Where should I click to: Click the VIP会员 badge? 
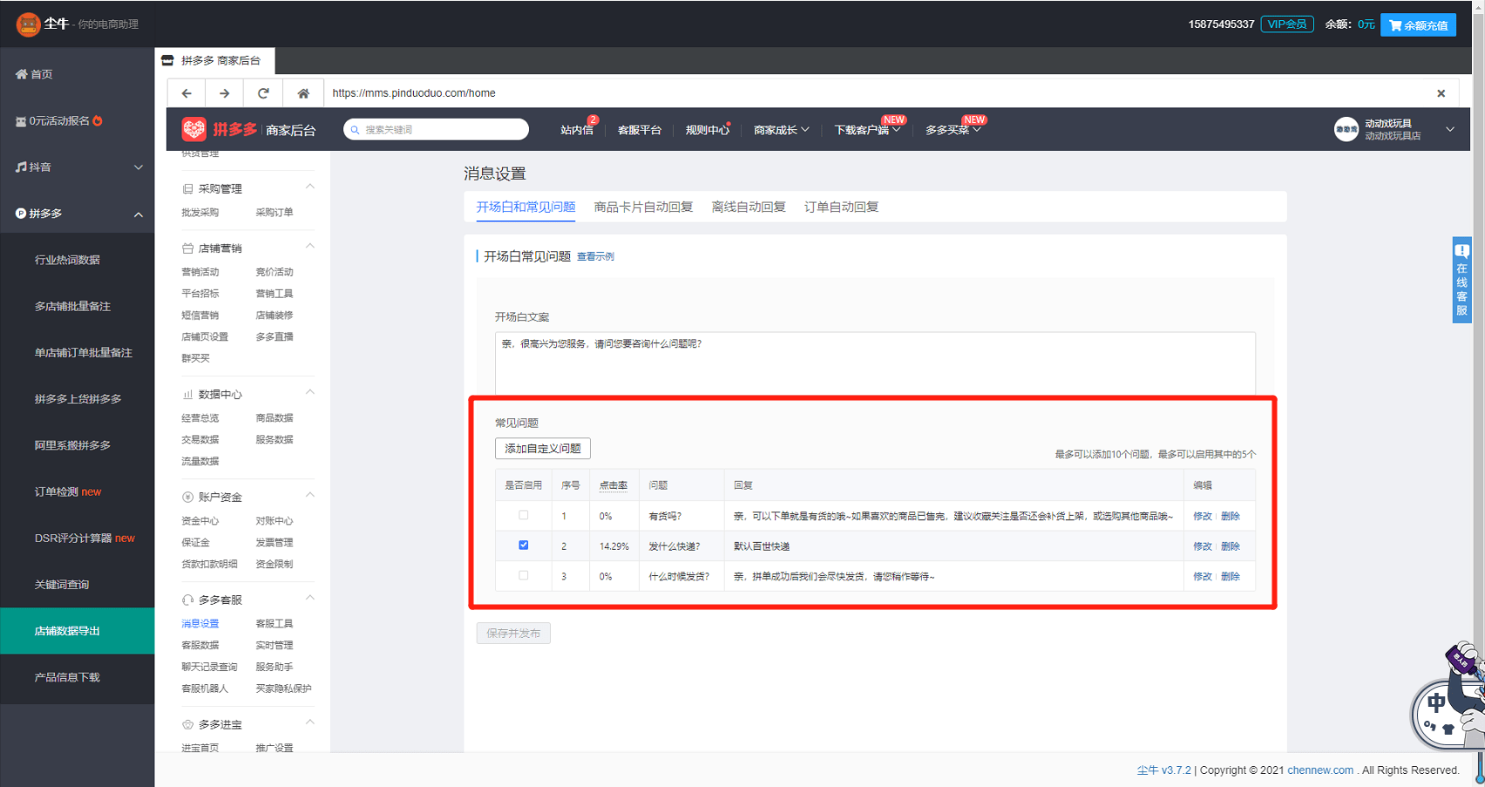1287,24
